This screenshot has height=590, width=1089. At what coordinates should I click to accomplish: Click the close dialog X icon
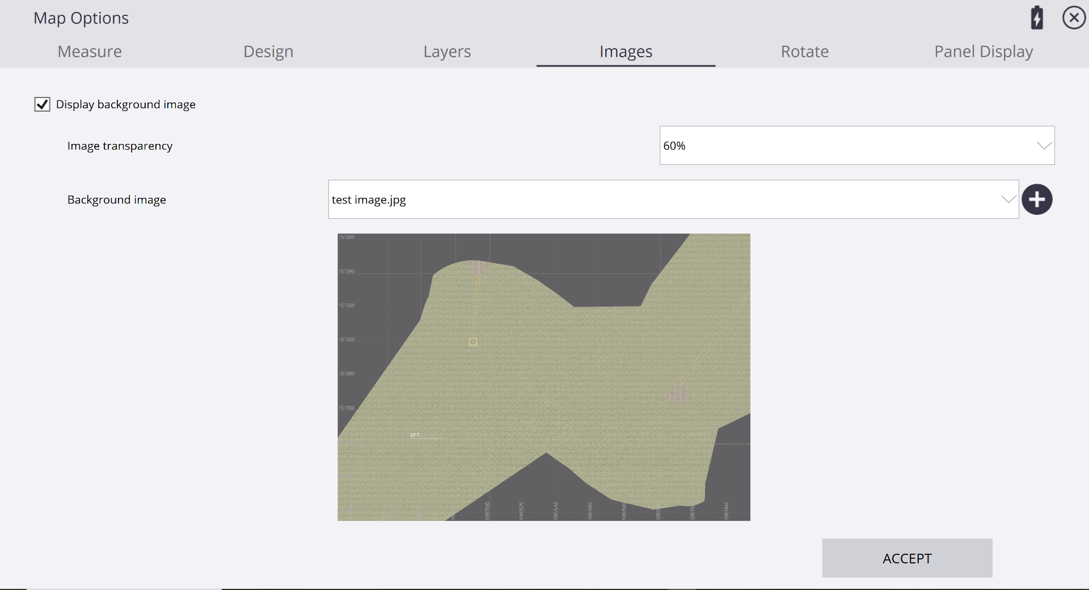tap(1073, 17)
